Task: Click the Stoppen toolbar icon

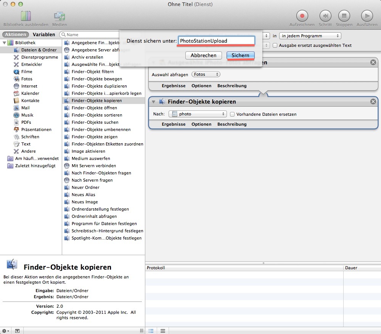Action: click(344, 16)
